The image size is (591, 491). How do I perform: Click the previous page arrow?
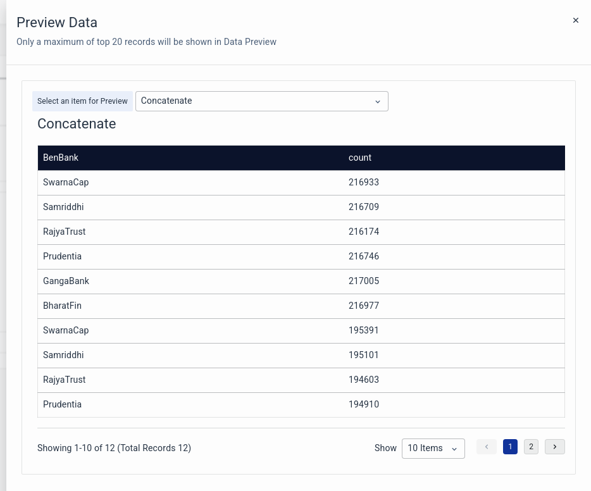click(x=487, y=447)
